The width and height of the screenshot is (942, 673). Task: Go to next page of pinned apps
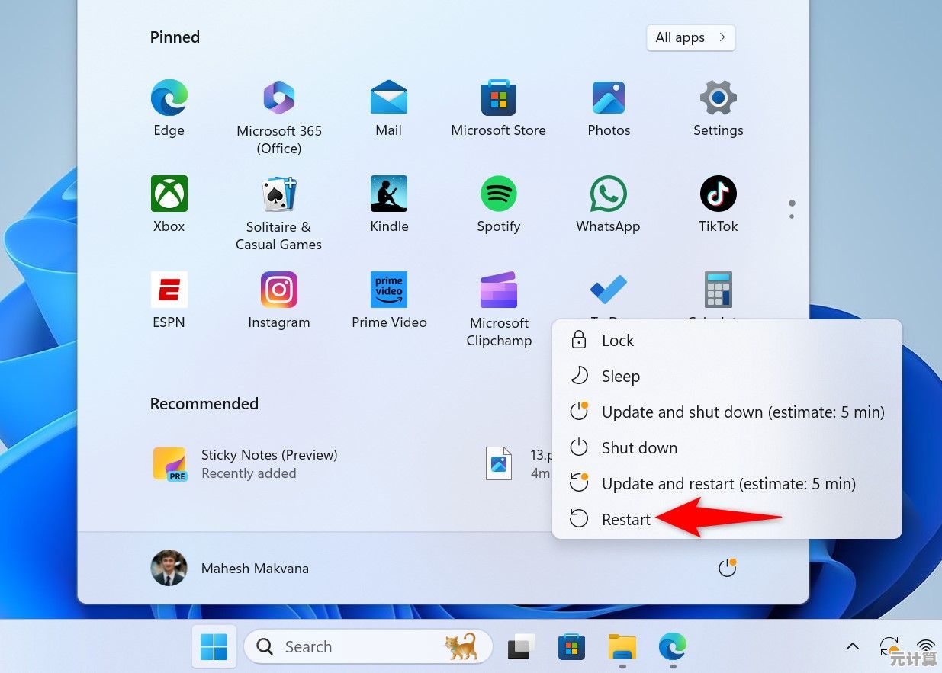click(x=792, y=216)
